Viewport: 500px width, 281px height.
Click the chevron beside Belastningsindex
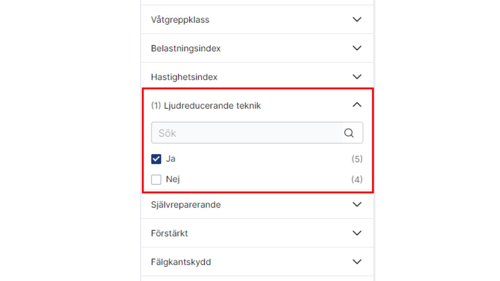(x=357, y=48)
